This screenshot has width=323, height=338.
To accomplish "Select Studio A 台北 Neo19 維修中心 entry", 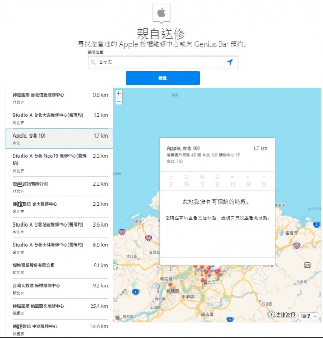I will pos(60,163).
